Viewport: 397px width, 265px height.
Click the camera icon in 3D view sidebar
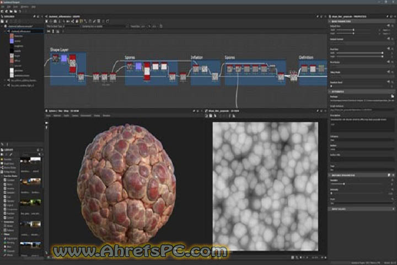point(46,123)
